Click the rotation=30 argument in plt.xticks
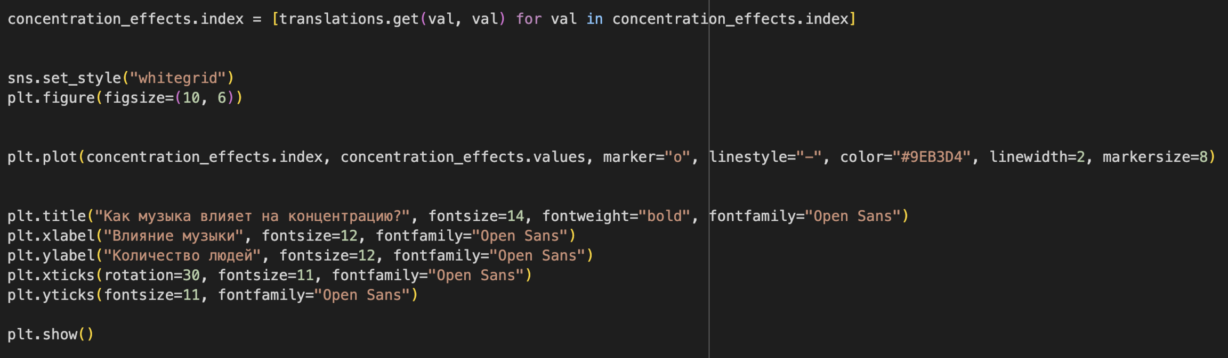Image resolution: width=1228 pixels, height=358 pixels. [x=151, y=275]
